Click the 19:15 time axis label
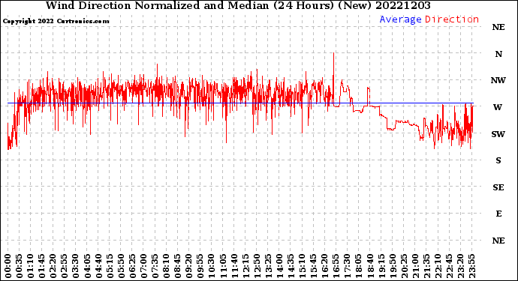Screen dimensions: 518x281 click(381, 266)
